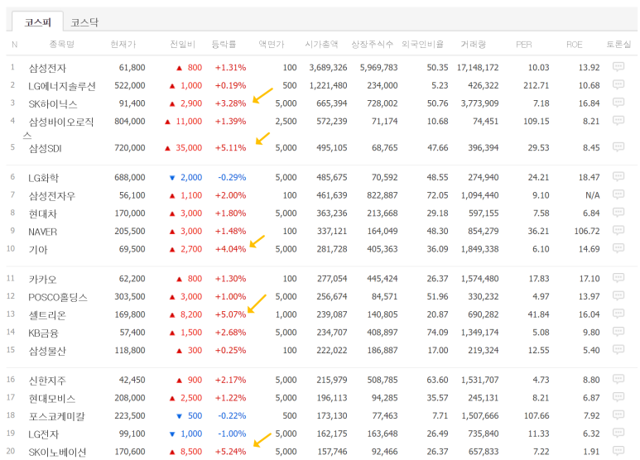Open discussion room icon for LG에너지솔루션
This screenshot has height=460, width=640.
pyautogui.click(x=618, y=84)
